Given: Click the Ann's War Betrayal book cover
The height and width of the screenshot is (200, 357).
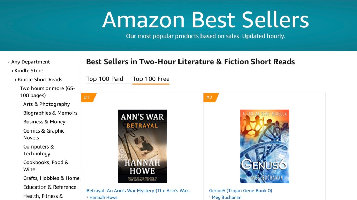Looking at the screenshot, I should coord(142,146).
